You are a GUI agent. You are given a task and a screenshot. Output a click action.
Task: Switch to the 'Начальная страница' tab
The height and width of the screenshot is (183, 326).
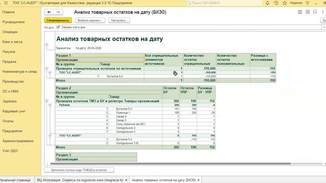[15, 180]
